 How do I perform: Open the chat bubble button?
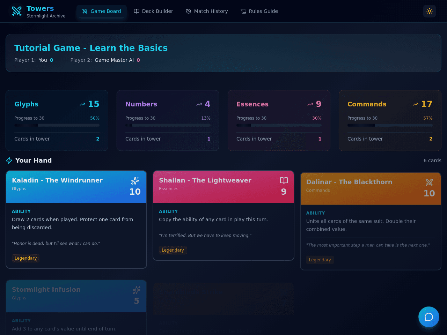coord(429,317)
